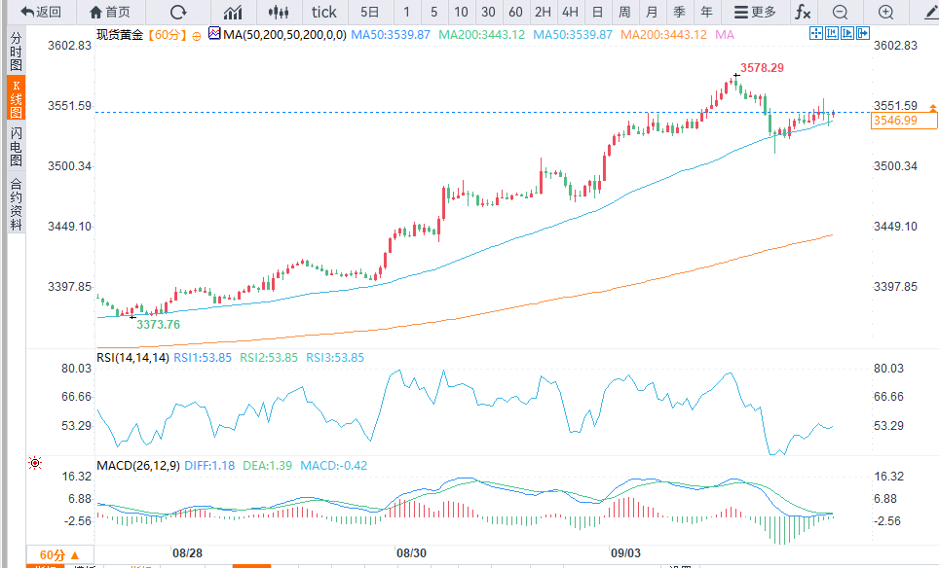The height and width of the screenshot is (568, 939).
Task: Go to 首页 home
Action: pyautogui.click(x=110, y=12)
